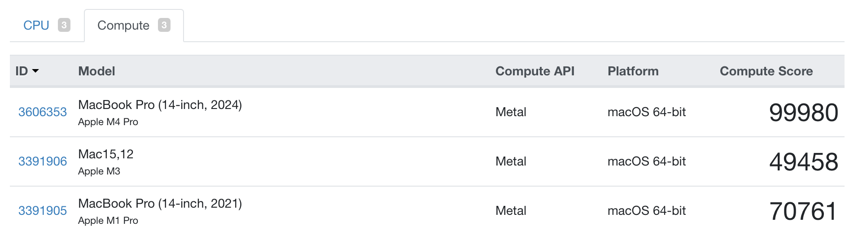This screenshot has width=858, height=244.
Task: Click the Platform column header
Action: point(633,71)
